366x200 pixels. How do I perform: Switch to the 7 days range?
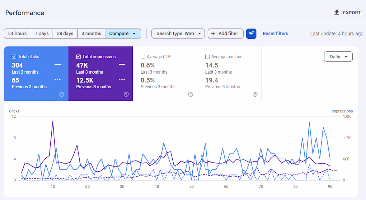pyautogui.click(x=42, y=33)
